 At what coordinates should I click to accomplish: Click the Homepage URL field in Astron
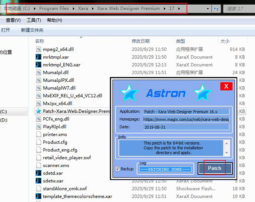click(186, 119)
